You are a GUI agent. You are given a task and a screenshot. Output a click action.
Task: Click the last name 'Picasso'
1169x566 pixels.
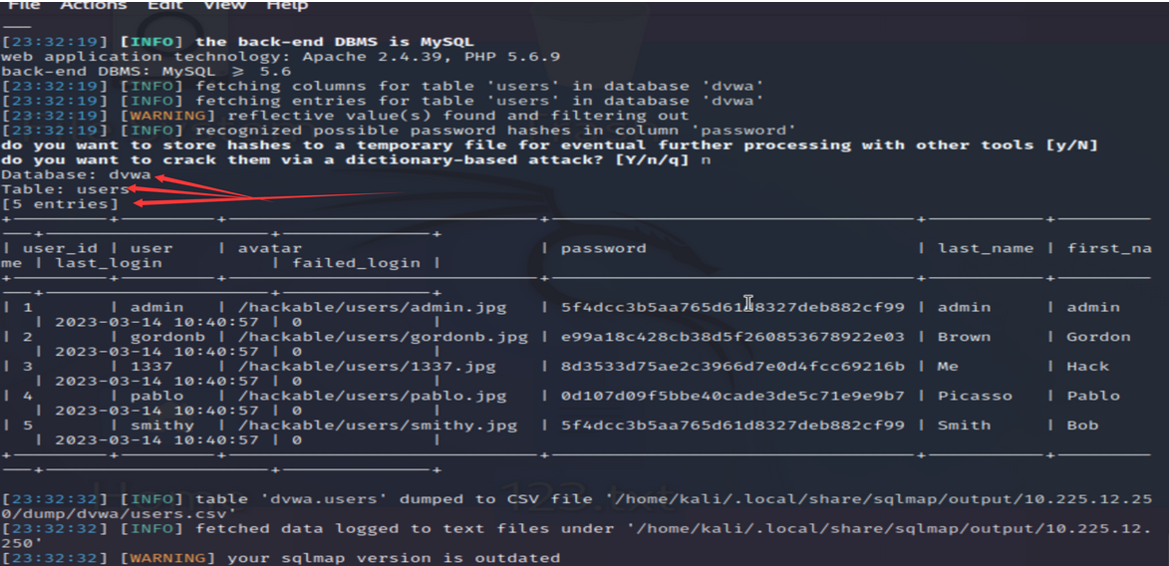point(975,396)
